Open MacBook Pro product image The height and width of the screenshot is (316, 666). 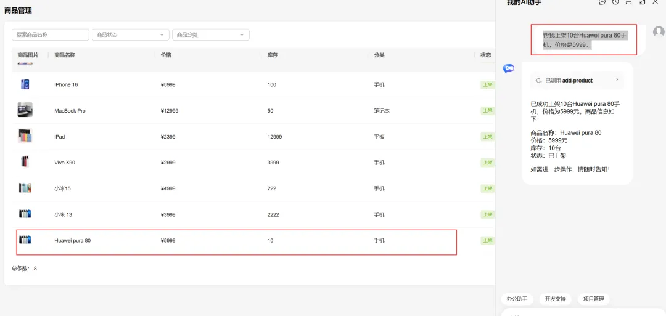coord(25,110)
